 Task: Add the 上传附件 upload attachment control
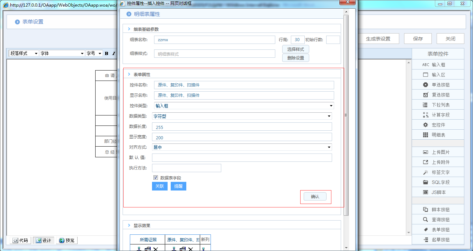438,162
